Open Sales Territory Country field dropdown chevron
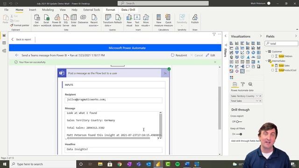Screen dimensions: 299x168 click(257, 96)
